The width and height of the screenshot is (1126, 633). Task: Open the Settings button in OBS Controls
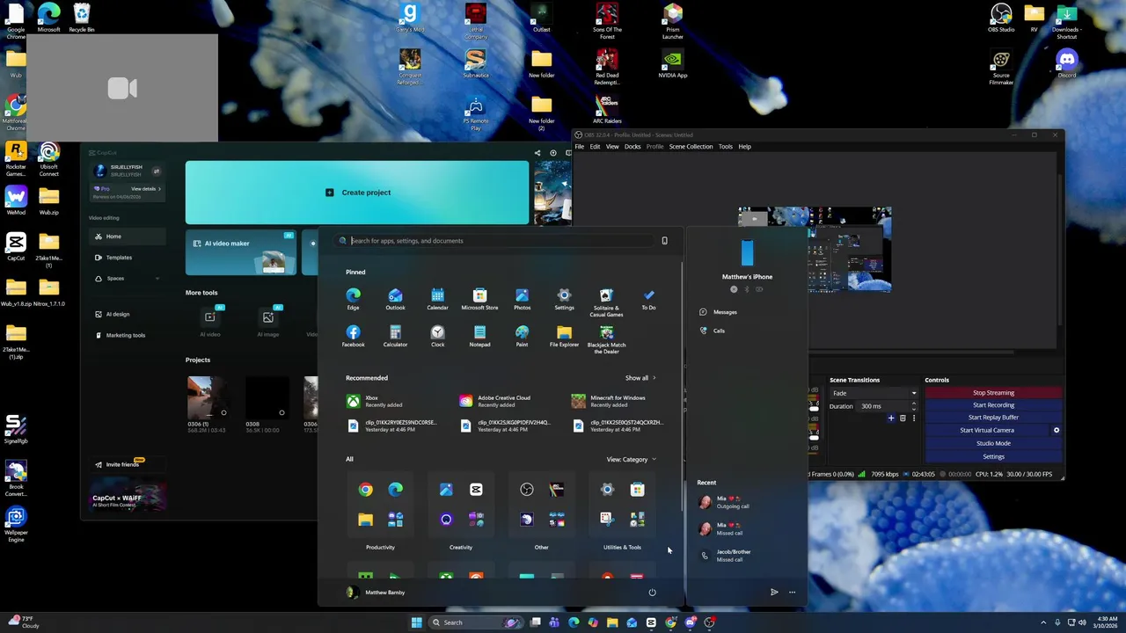coord(993,456)
